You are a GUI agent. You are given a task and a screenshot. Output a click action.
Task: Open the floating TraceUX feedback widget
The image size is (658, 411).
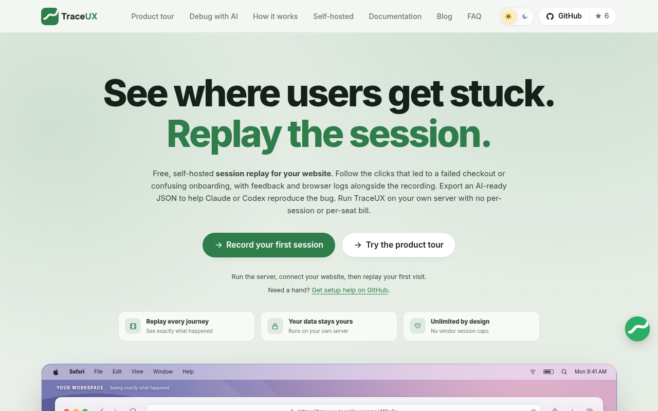[x=637, y=329]
